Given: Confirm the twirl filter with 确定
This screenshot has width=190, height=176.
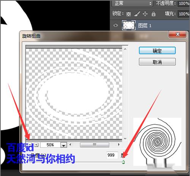Looking at the screenshot, I should (x=157, y=51).
